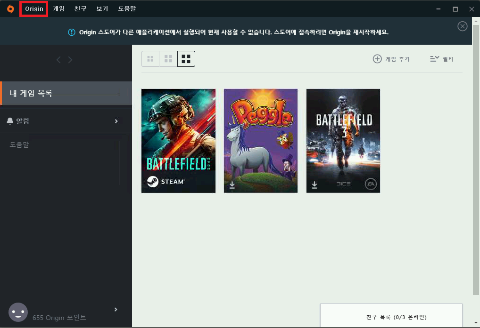Viewport: 480px width, 328px height.
Task: Maximize the Origin window
Action: point(455,9)
